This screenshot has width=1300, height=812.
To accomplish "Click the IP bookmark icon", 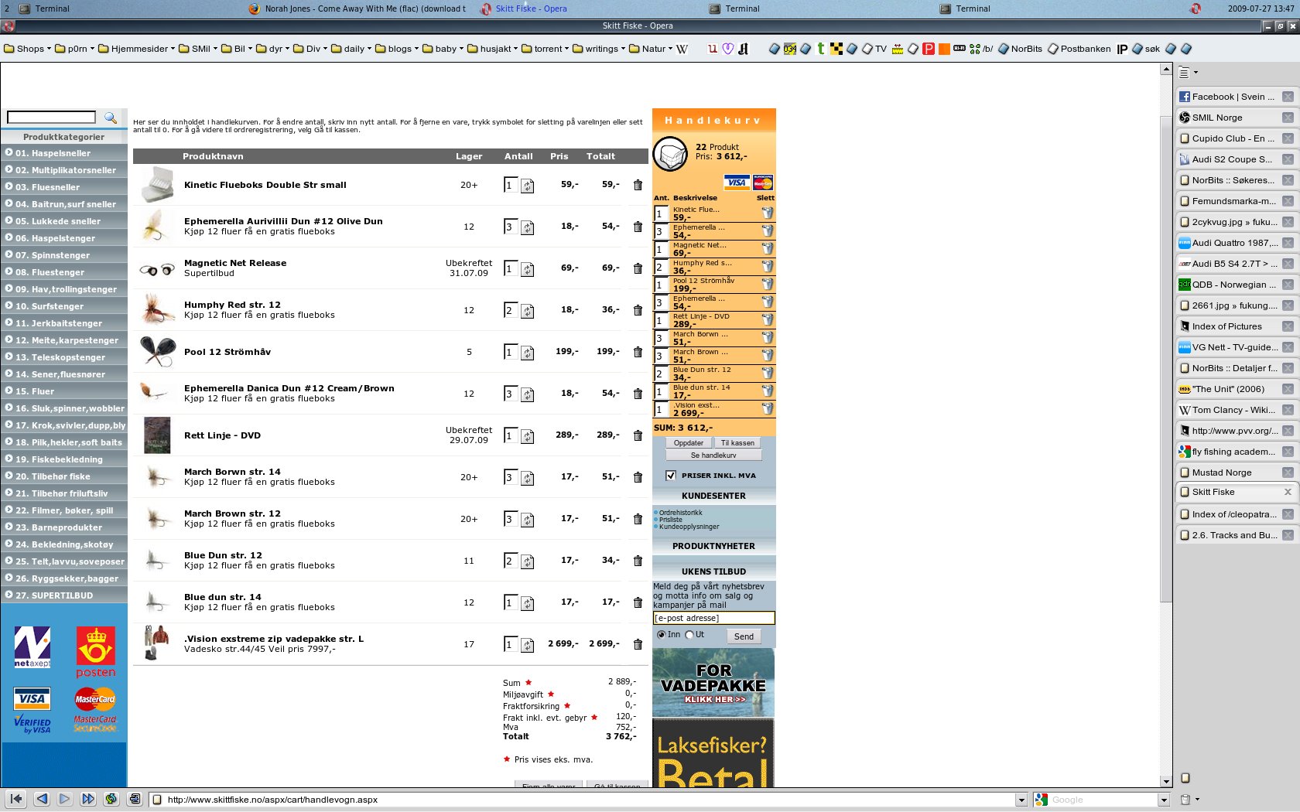I will [x=1122, y=49].
